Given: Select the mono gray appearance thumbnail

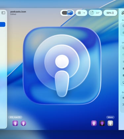Looking at the screenshot, I should [x=110, y=123].
